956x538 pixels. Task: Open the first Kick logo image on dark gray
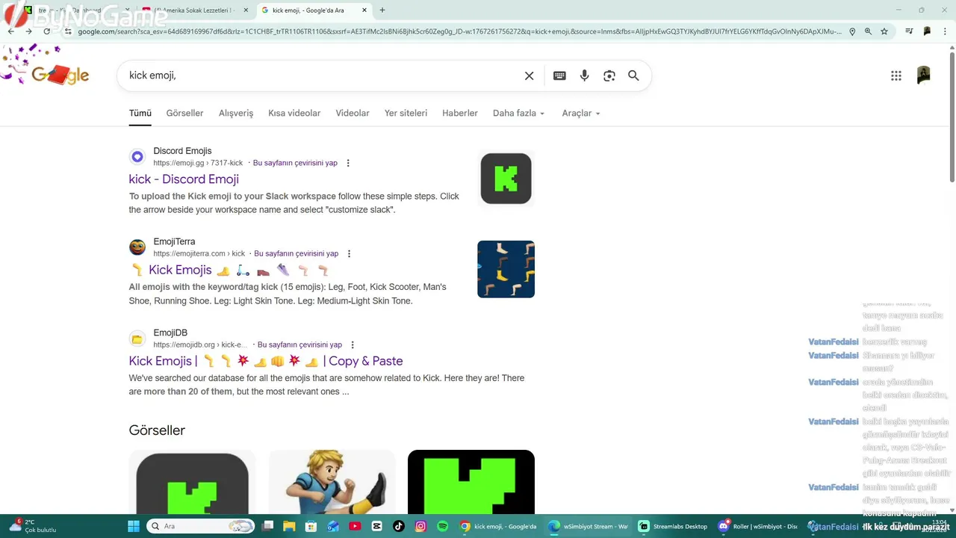pyautogui.click(x=192, y=482)
